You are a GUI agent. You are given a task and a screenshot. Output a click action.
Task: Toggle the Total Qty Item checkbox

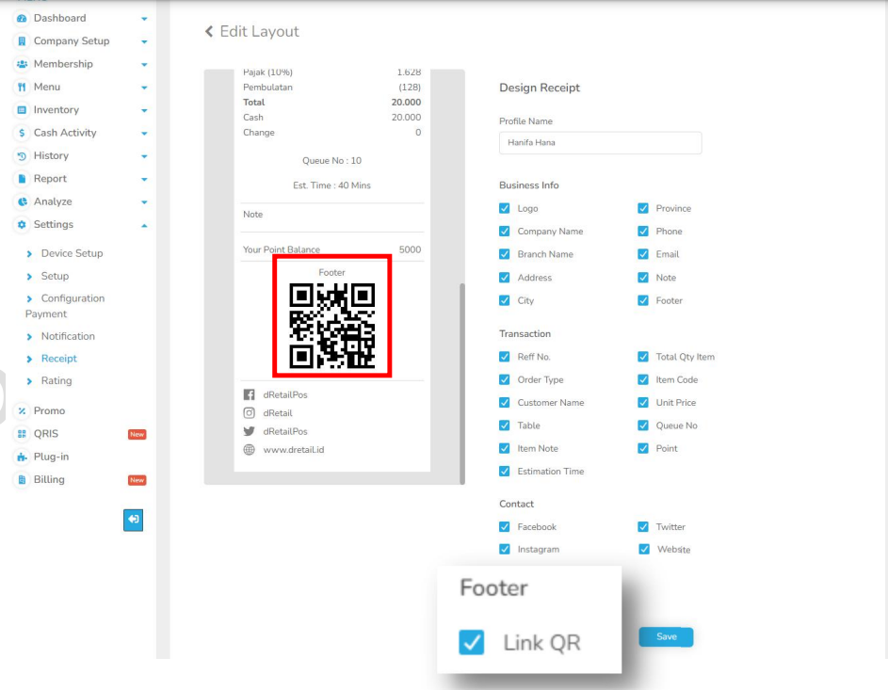coord(643,357)
